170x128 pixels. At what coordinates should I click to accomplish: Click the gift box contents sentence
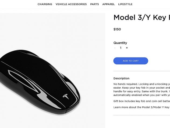(x=141, y=101)
